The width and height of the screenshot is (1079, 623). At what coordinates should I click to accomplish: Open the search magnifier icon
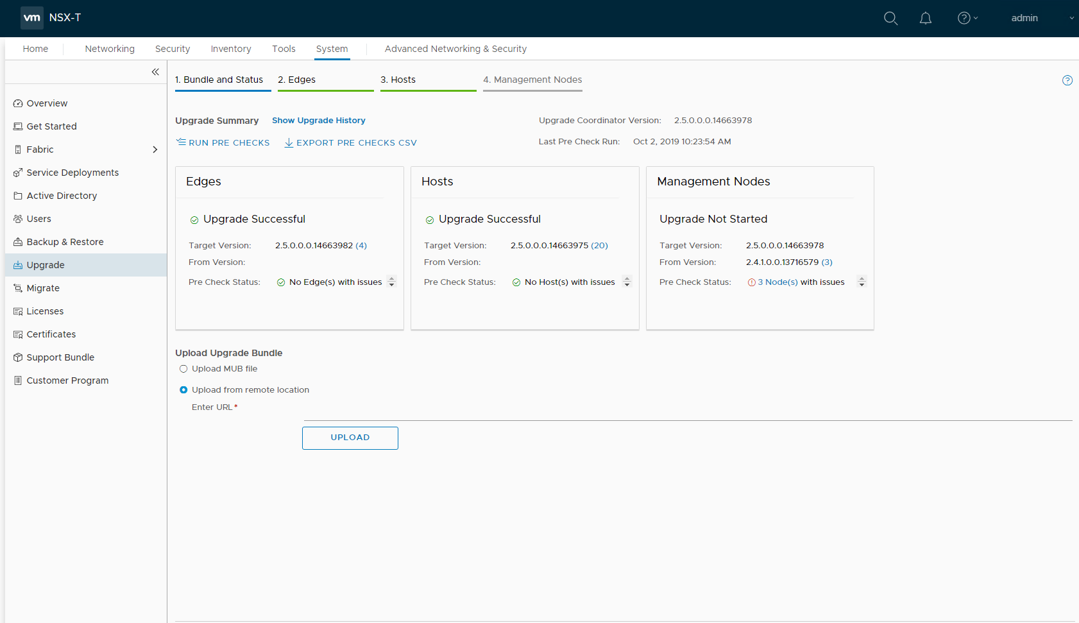tap(890, 18)
